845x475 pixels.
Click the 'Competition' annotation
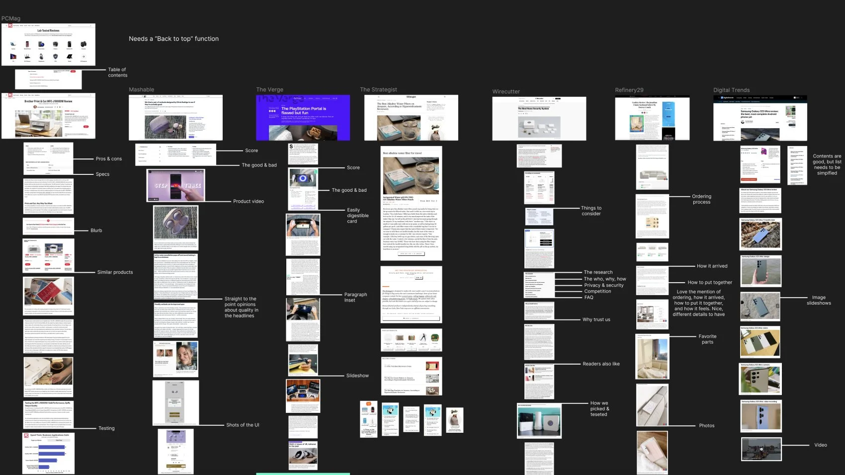click(597, 291)
